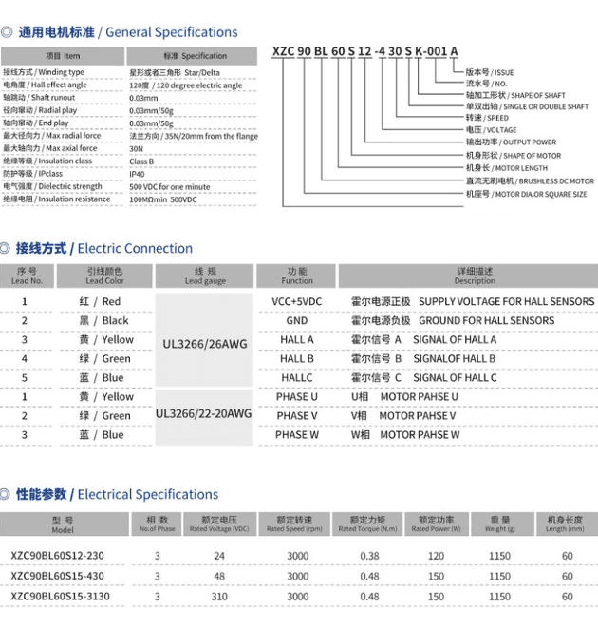598x627 pixels.
Task: Click model XZC90BL60S15-430
Action: click(57, 577)
